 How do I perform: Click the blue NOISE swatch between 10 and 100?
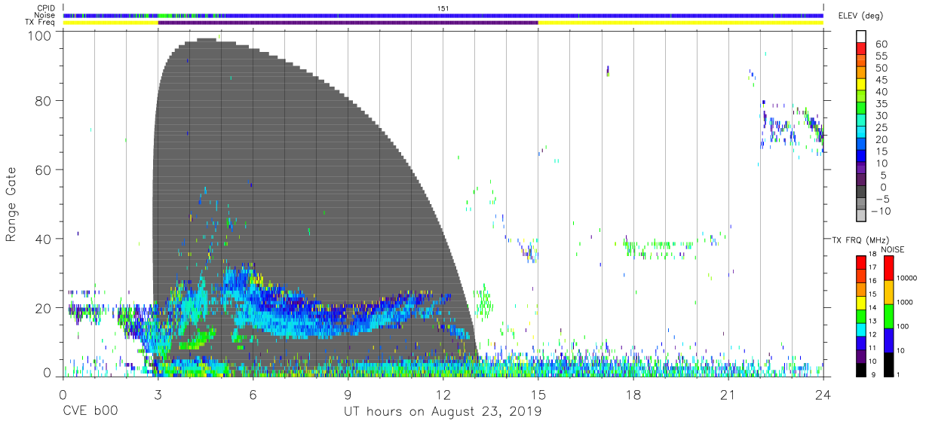pos(889,340)
